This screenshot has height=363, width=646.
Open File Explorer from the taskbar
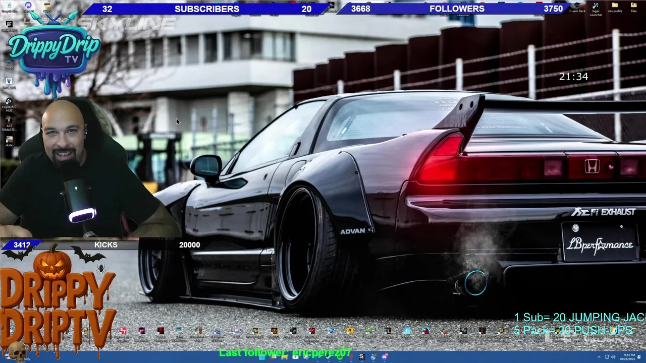pos(285,357)
